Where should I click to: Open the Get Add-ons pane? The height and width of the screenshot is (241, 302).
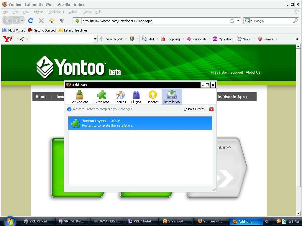(79, 97)
